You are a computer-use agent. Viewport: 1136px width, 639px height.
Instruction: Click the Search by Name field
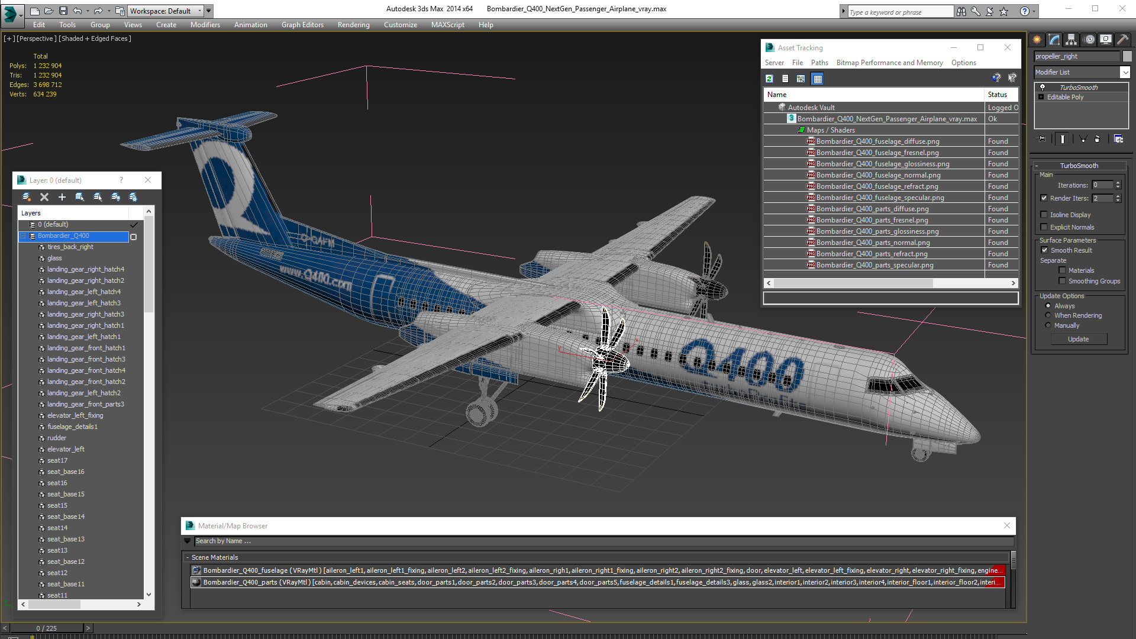pos(604,541)
